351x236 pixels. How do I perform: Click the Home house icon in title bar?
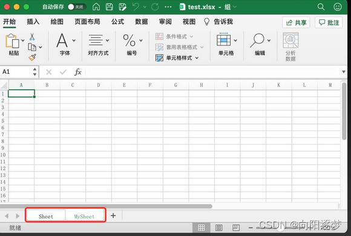pos(96,7)
